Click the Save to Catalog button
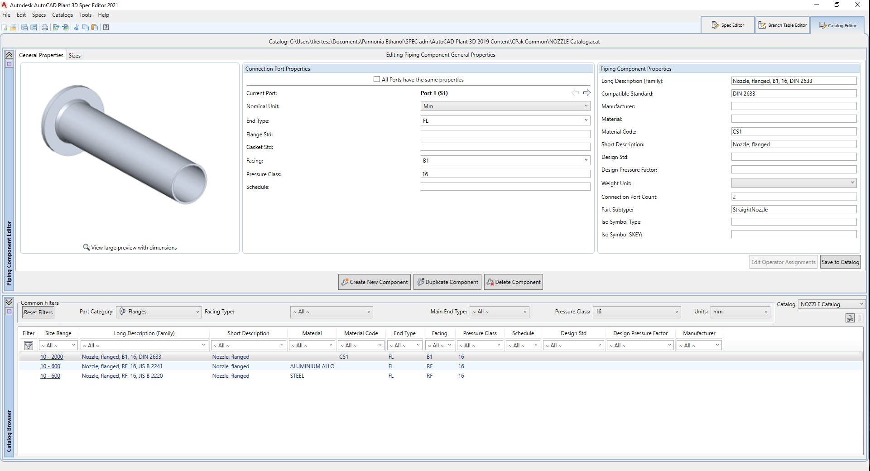The width and height of the screenshot is (870, 471). click(840, 262)
